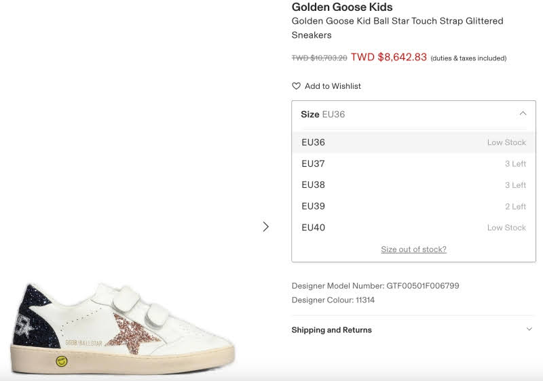The image size is (543, 381).
Task: Choose the EU37 size option
Action: coord(313,163)
